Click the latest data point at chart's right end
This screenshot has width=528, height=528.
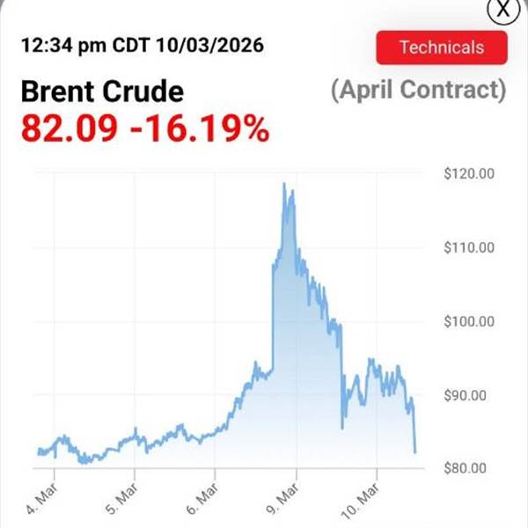pyautogui.click(x=414, y=451)
